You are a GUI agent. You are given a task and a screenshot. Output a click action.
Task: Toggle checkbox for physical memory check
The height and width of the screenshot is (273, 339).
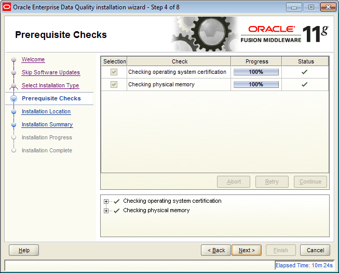click(x=114, y=84)
